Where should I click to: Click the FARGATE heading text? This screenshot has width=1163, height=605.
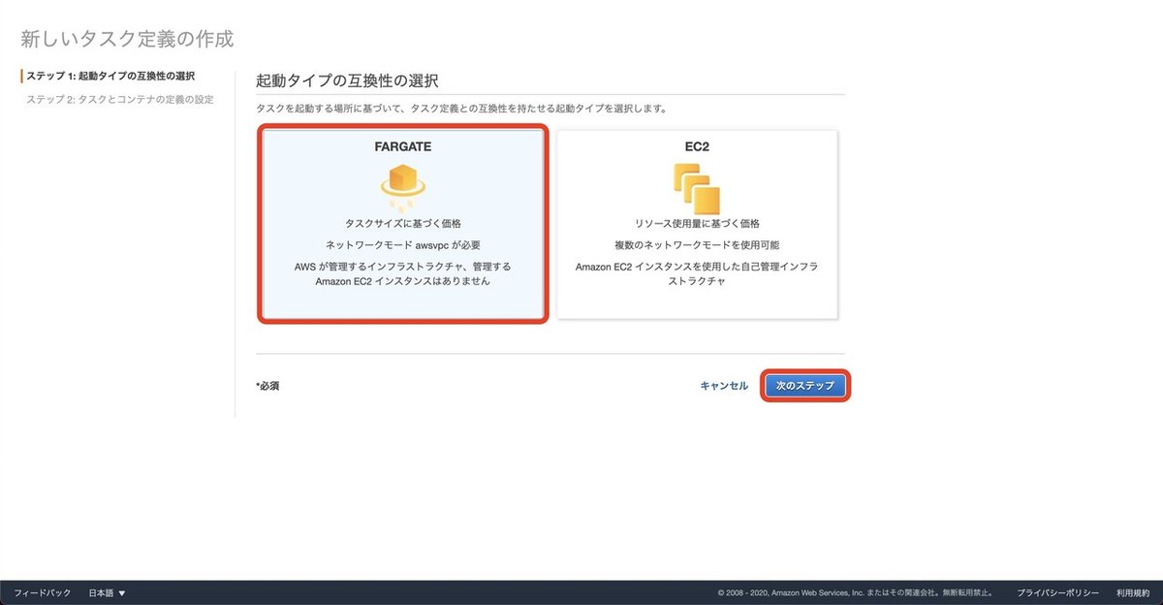pyautogui.click(x=403, y=145)
